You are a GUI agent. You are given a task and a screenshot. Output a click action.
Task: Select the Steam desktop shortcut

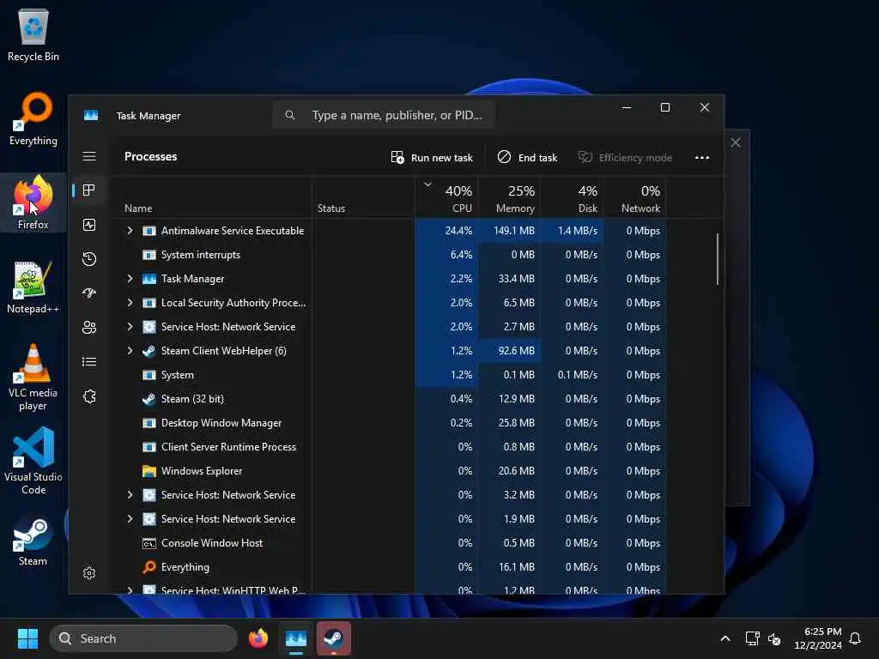(33, 540)
